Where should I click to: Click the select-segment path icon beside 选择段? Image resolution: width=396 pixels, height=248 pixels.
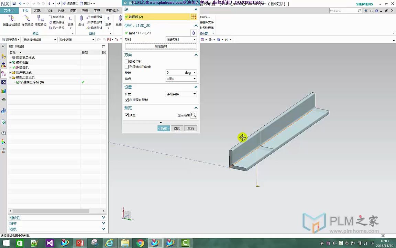[x=194, y=17]
